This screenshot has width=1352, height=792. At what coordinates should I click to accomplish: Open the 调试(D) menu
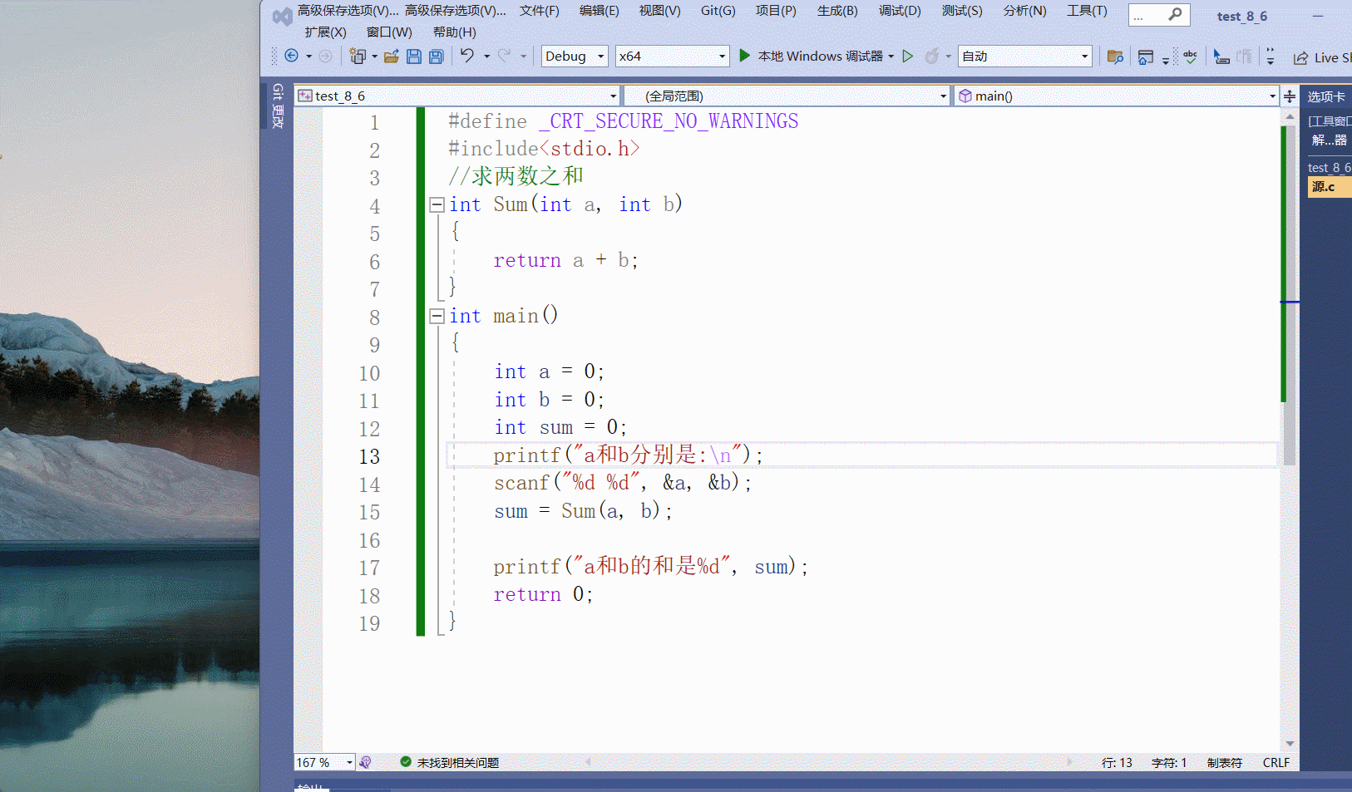pos(900,11)
